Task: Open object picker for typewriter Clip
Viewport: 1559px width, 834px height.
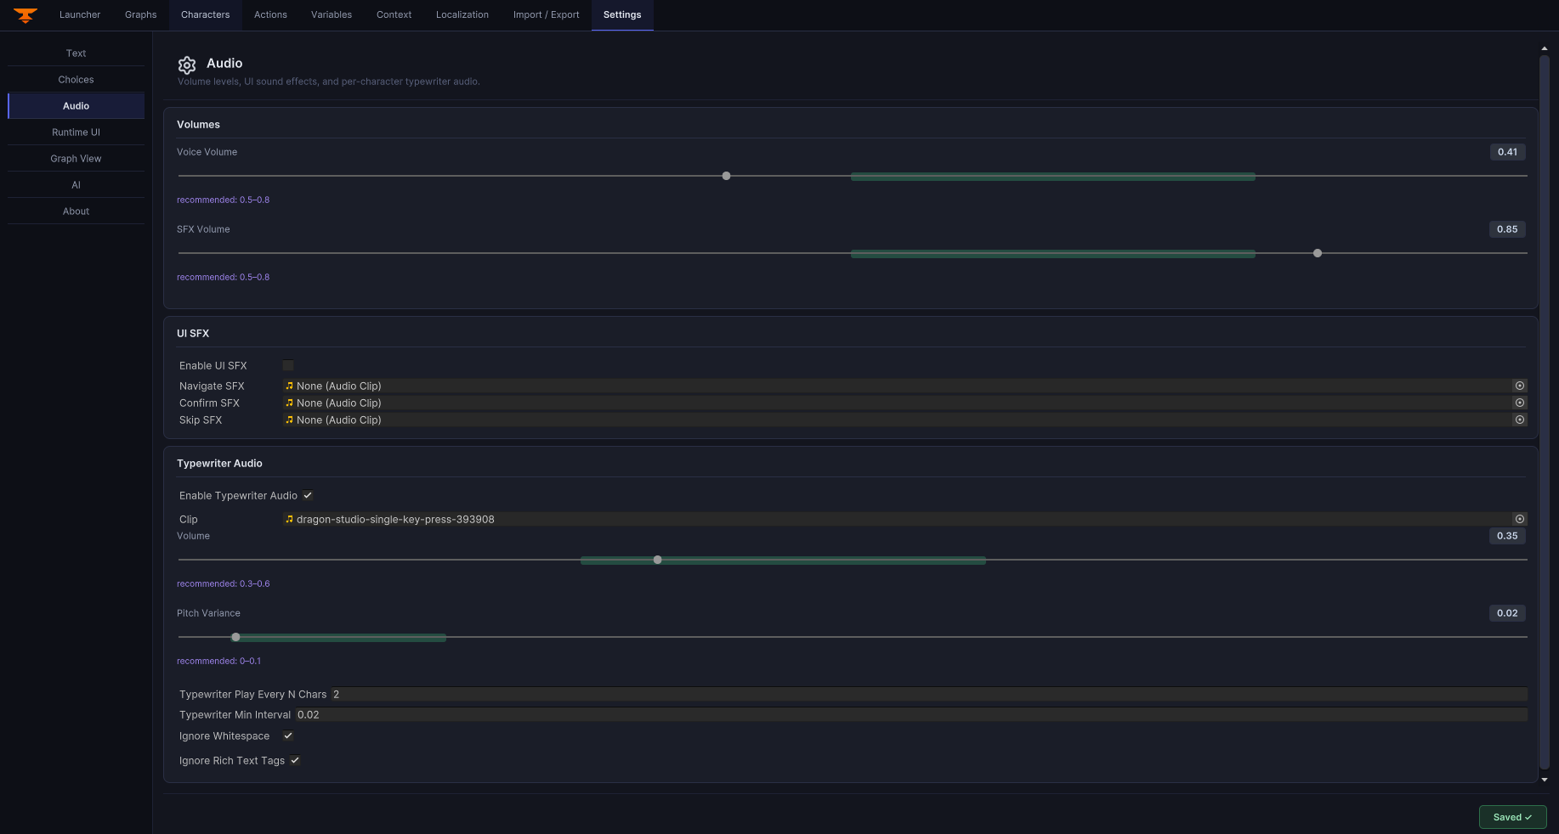Action: point(1520,519)
